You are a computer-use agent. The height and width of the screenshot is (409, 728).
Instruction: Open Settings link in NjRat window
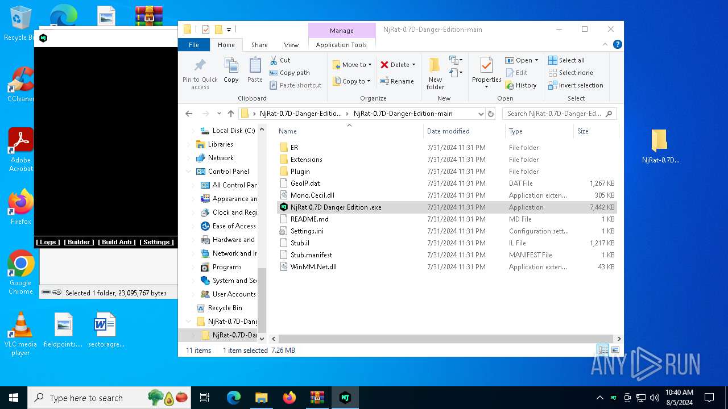(x=156, y=242)
